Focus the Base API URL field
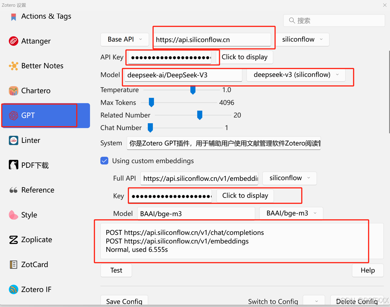 coord(212,40)
